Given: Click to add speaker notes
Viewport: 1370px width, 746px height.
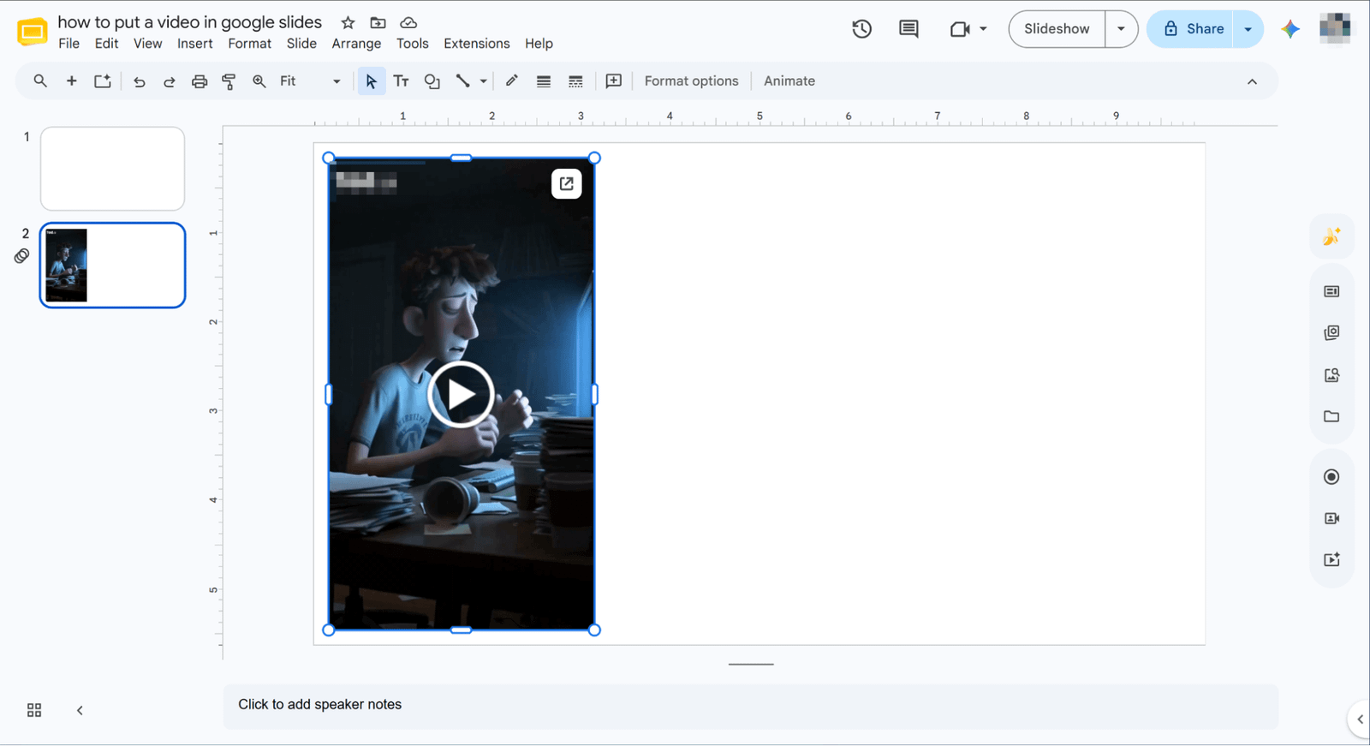Looking at the screenshot, I should pyautogui.click(x=751, y=705).
